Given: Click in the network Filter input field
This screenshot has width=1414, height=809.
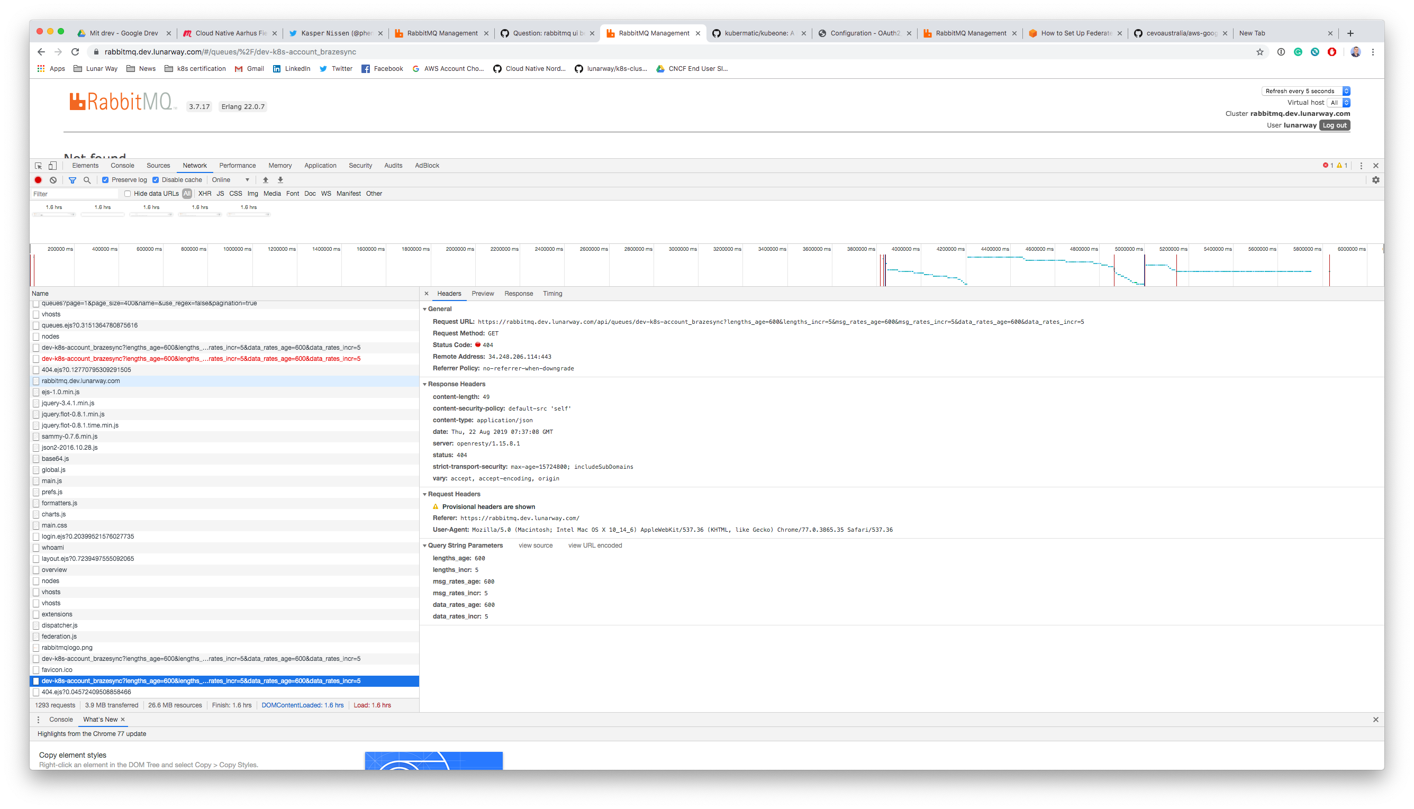Looking at the screenshot, I should (75, 194).
